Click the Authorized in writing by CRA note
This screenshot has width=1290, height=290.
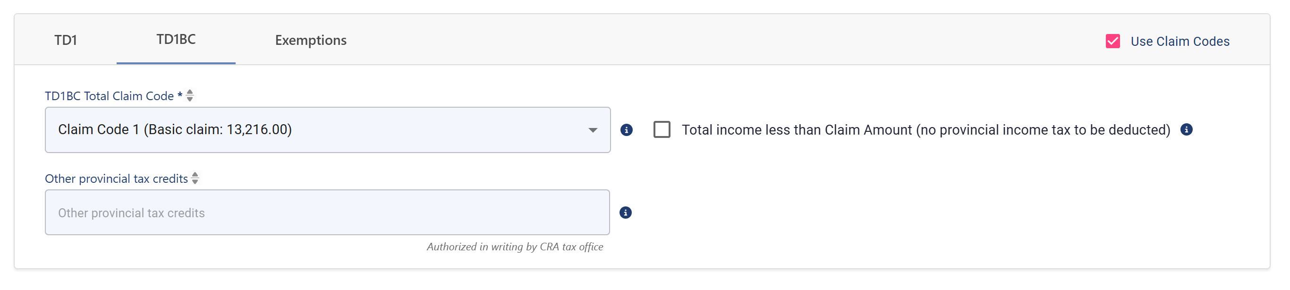[x=514, y=247]
